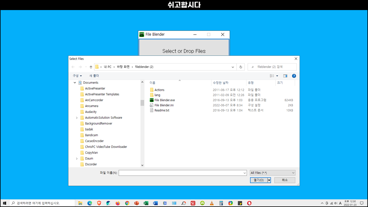Show hidden system tray icons
The image size is (368, 207).
click(322, 203)
